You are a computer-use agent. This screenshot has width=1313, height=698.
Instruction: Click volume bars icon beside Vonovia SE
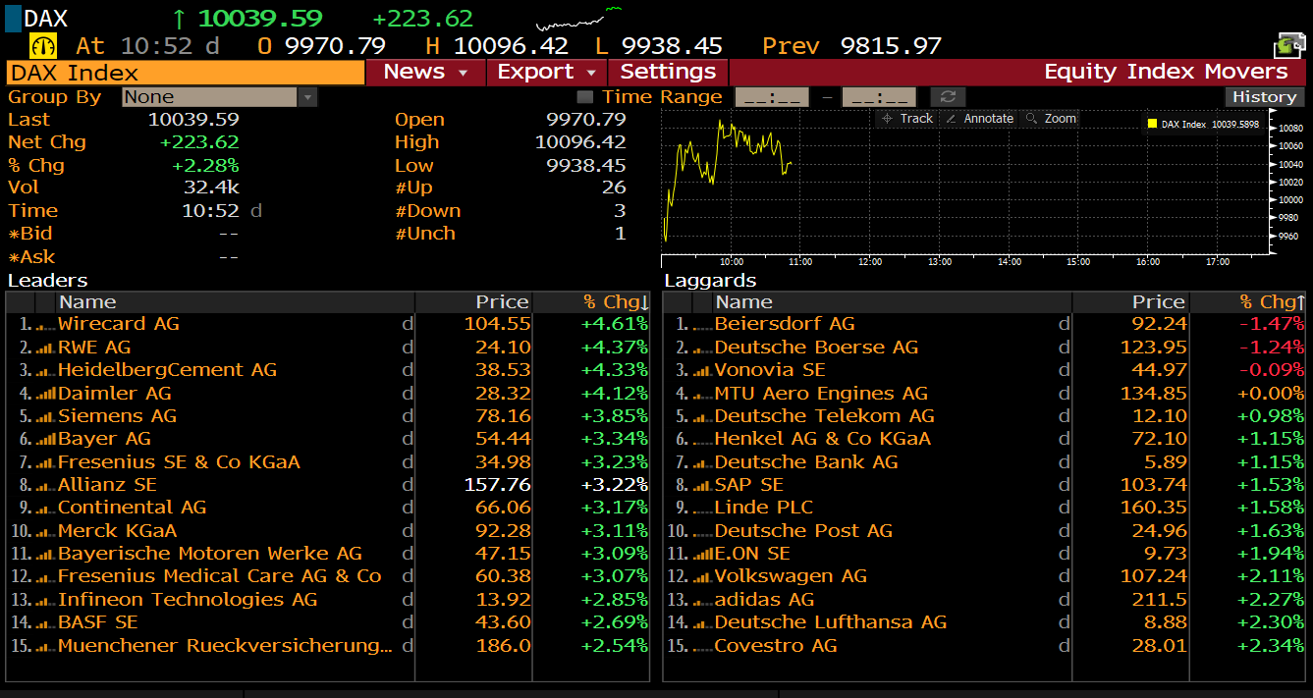(702, 370)
